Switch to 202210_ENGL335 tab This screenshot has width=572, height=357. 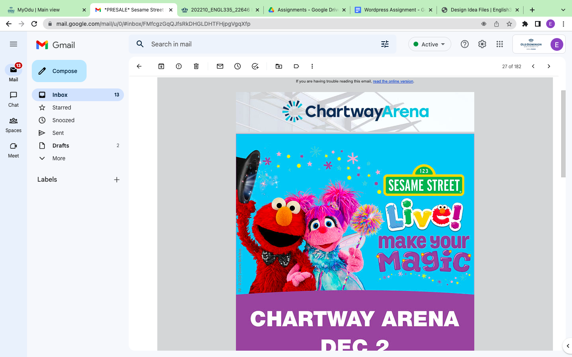[x=220, y=10]
